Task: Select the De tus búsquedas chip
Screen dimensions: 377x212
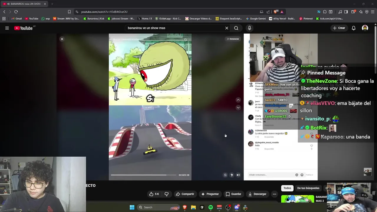Action: click(x=308, y=188)
